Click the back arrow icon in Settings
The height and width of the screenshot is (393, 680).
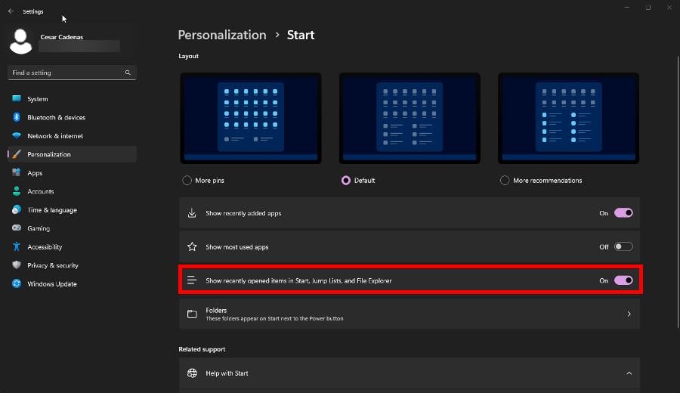(11, 11)
